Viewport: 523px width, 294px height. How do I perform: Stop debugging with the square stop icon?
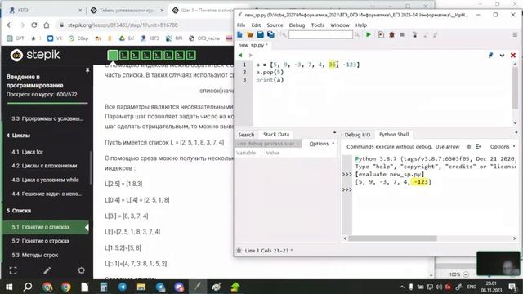click(x=402, y=34)
